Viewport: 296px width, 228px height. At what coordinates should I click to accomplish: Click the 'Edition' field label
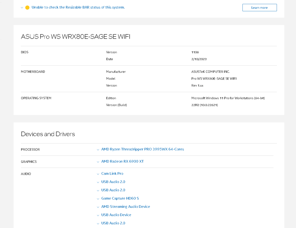(x=111, y=98)
